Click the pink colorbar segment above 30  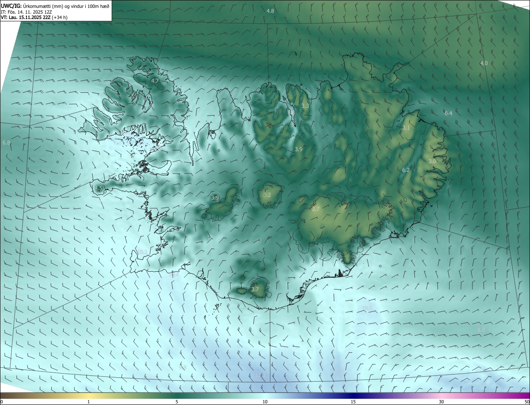pos(441,395)
